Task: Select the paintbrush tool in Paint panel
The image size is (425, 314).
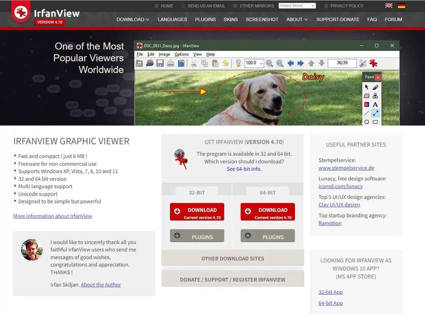Action: 375,87
